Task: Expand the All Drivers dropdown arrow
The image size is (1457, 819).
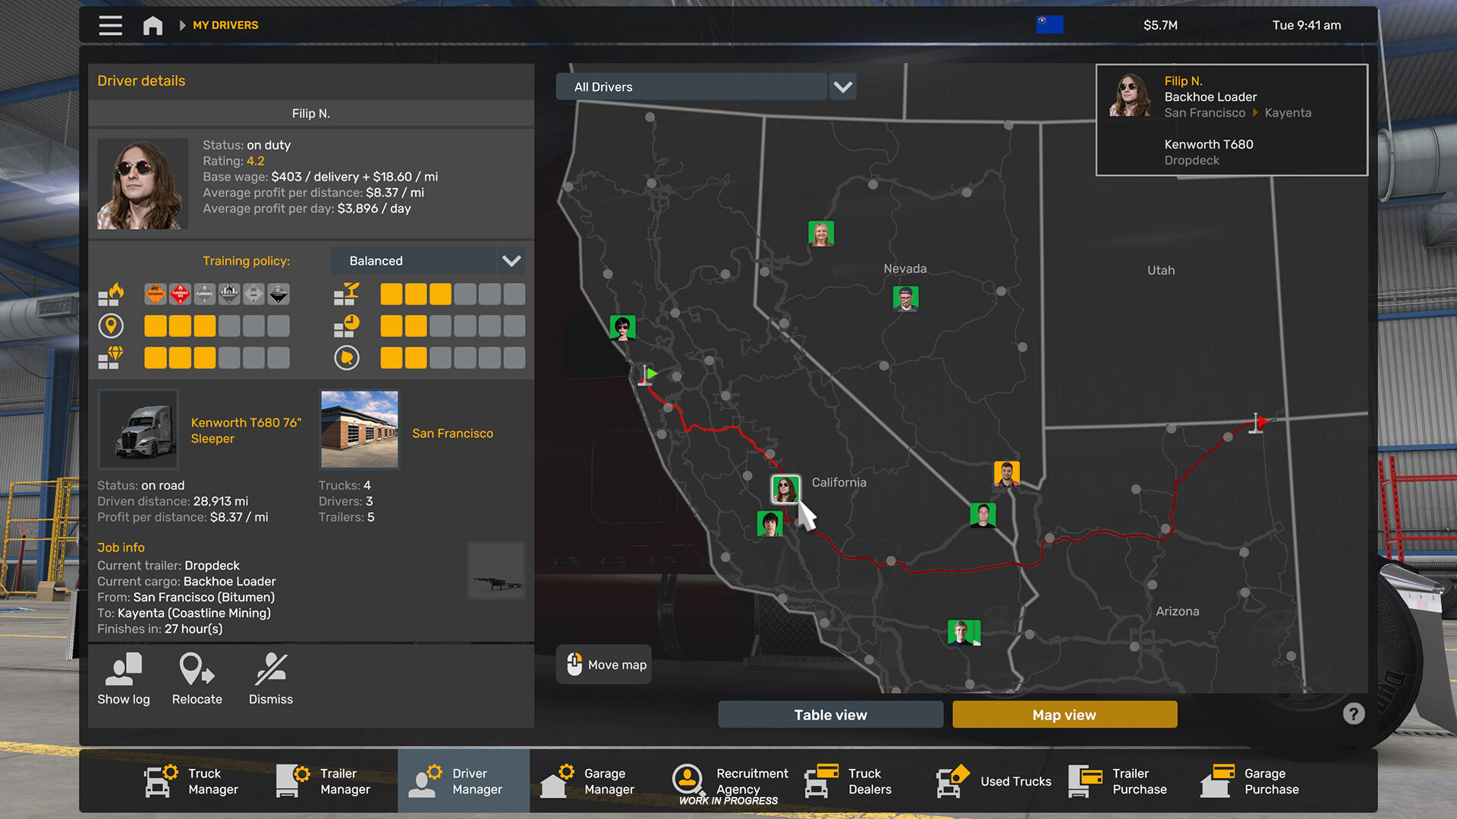Action: 843,86
